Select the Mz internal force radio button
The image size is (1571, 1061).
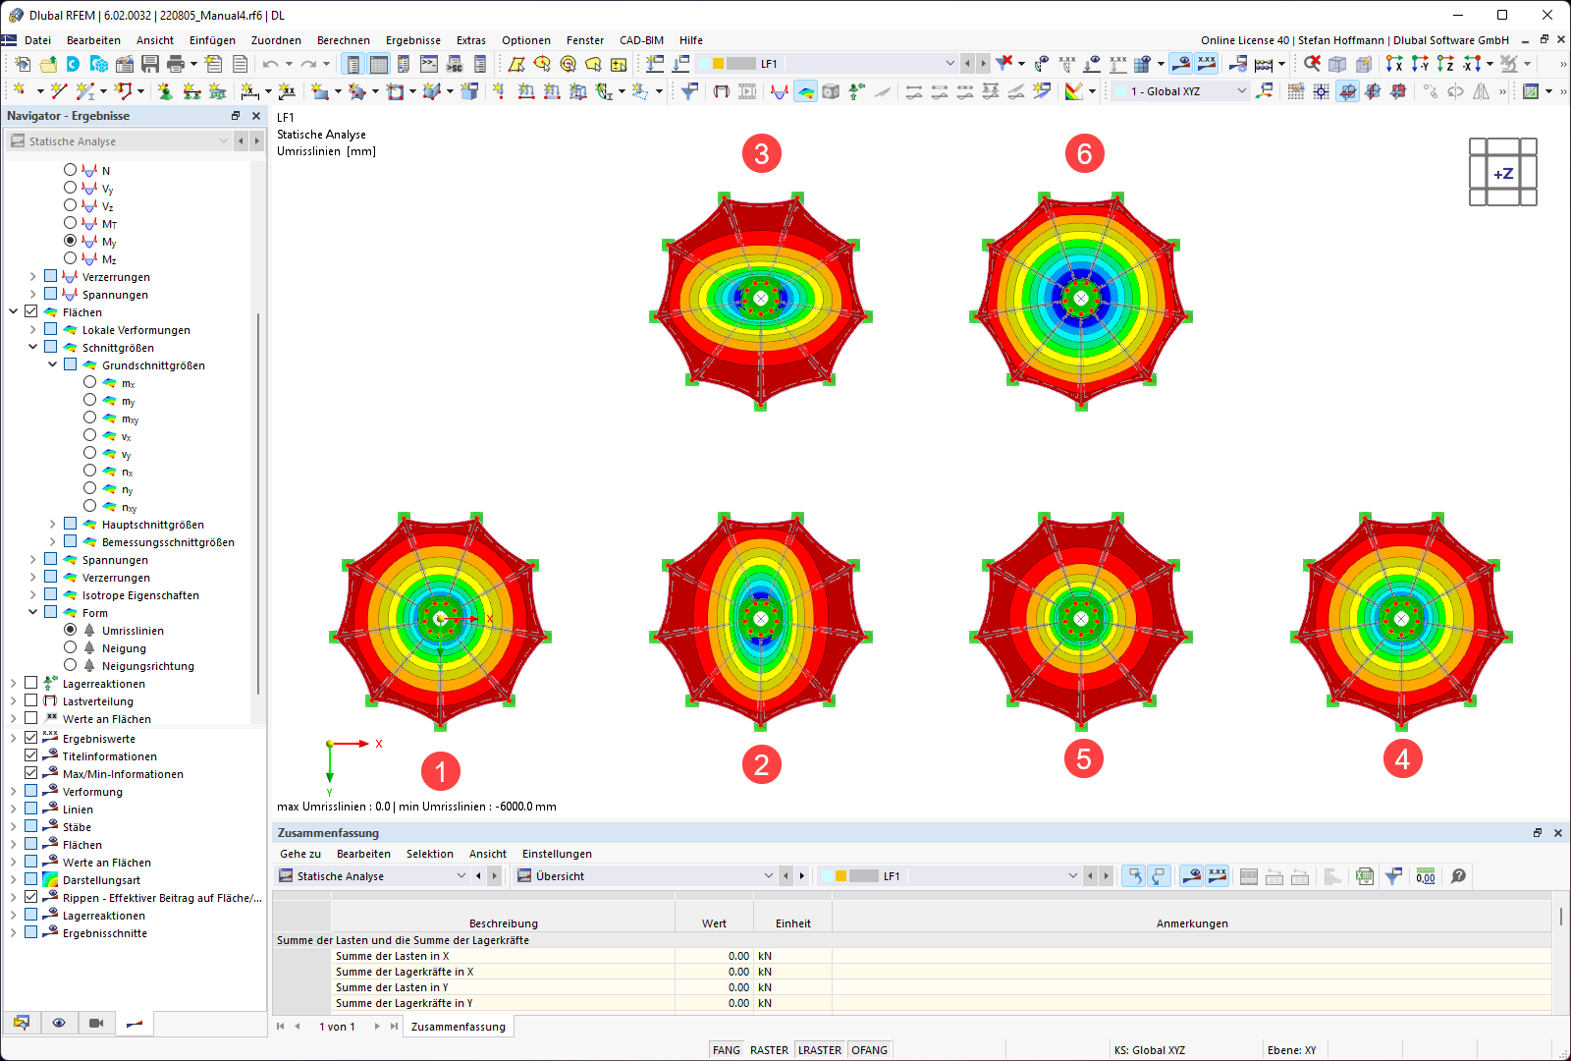coord(70,258)
